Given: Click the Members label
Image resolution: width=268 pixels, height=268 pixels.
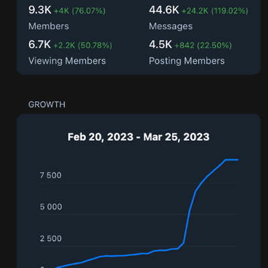Looking at the screenshot, I should [48, 26].
